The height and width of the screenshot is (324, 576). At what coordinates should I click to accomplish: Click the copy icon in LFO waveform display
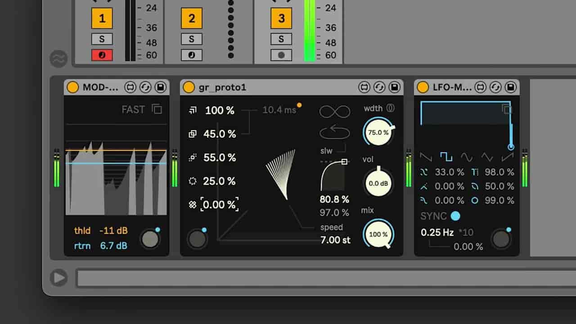click(x=507, y=109)
